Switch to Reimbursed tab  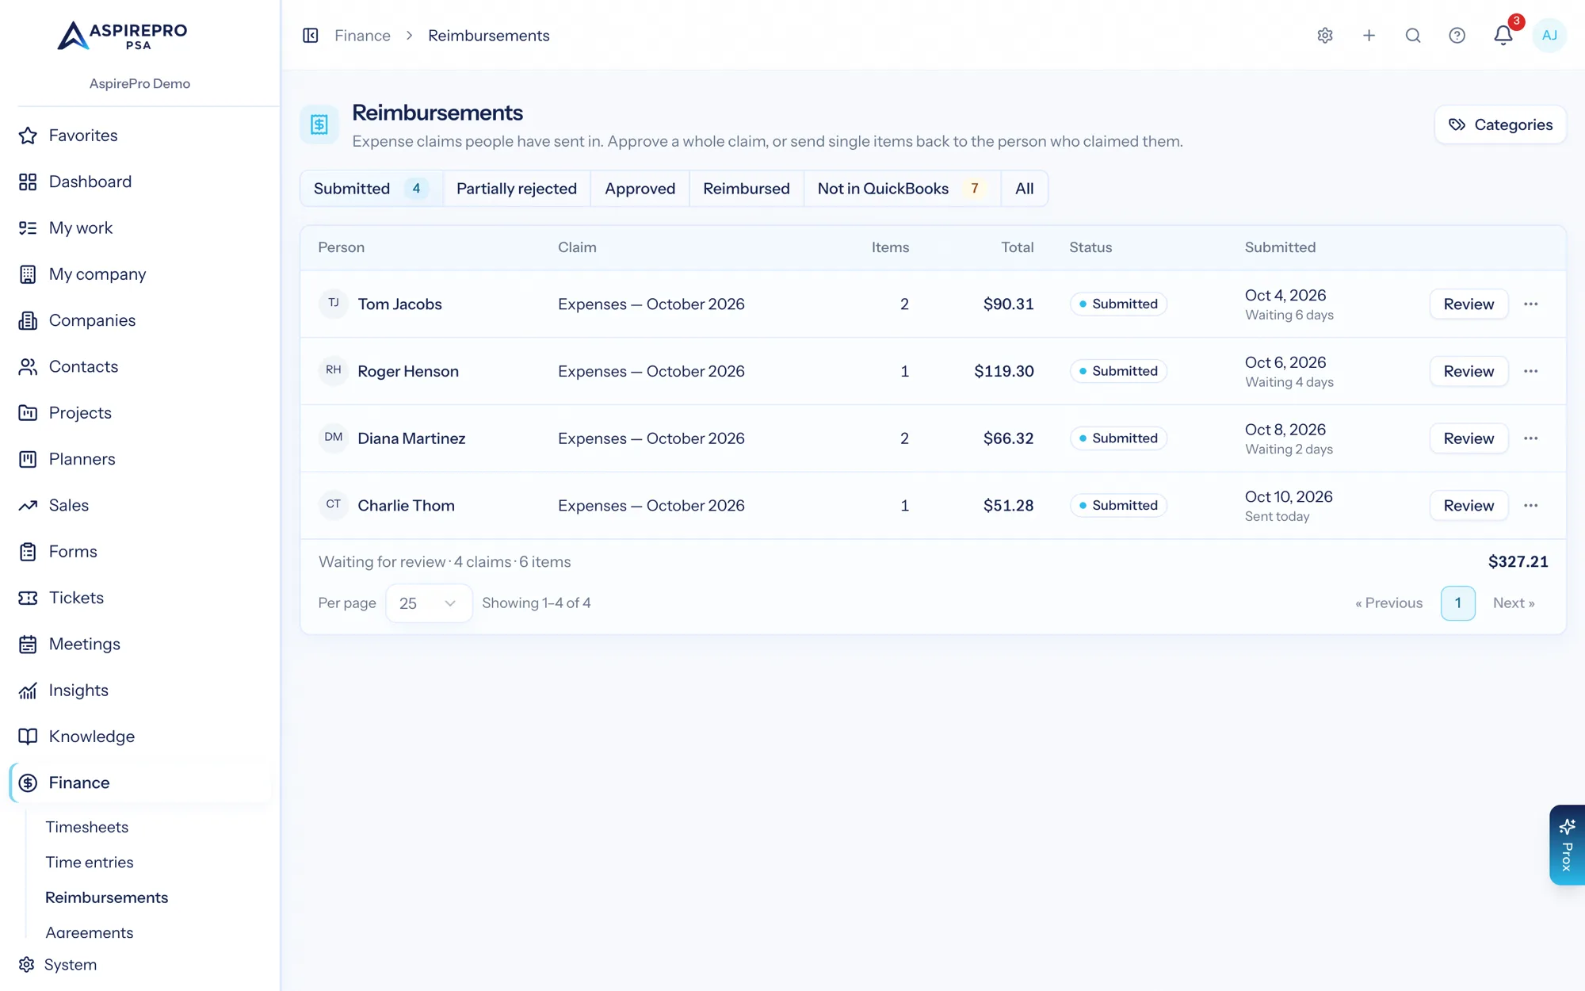coord(746,189)
